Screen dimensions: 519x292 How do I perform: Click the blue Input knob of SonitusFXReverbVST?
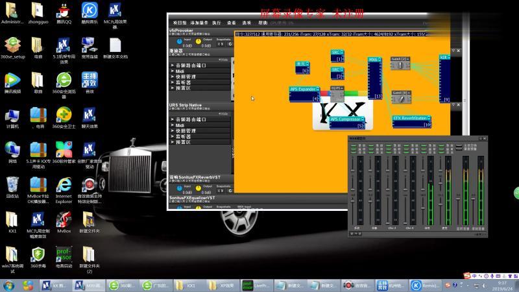[180, 188]
